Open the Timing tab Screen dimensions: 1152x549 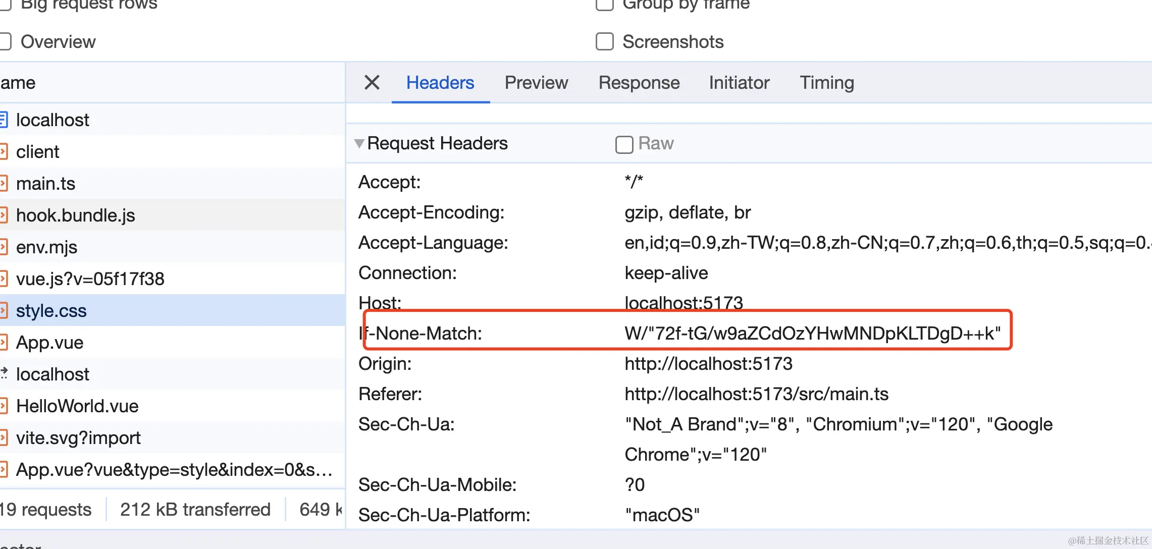826,83
